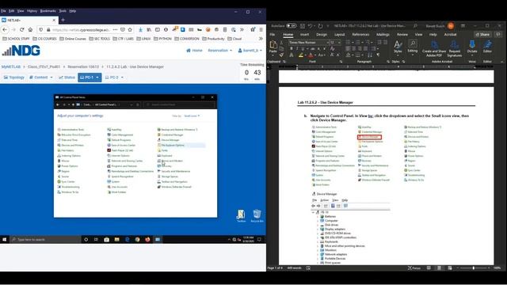Click search magnifier in Word title bar
Image resolution: width=507 pixels, height=285 pixels.
click(x=415, y=25)
